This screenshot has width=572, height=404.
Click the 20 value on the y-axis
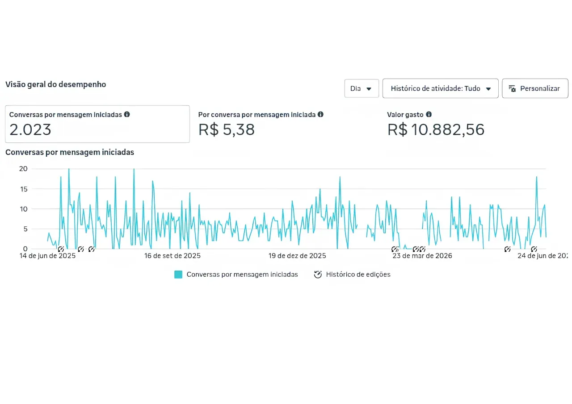(x=23, y=169)
